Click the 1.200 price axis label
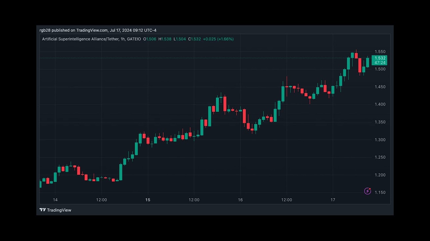The image size is (430, 241). tap(380, 175)
